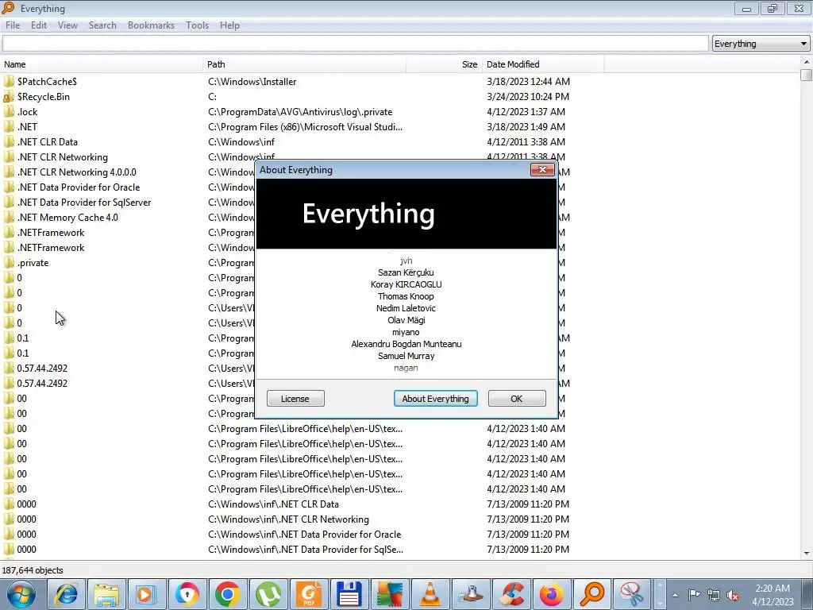Launch Google Chrome from the taskbar
The width and height of the screenshot is (813, 610).
228,594
